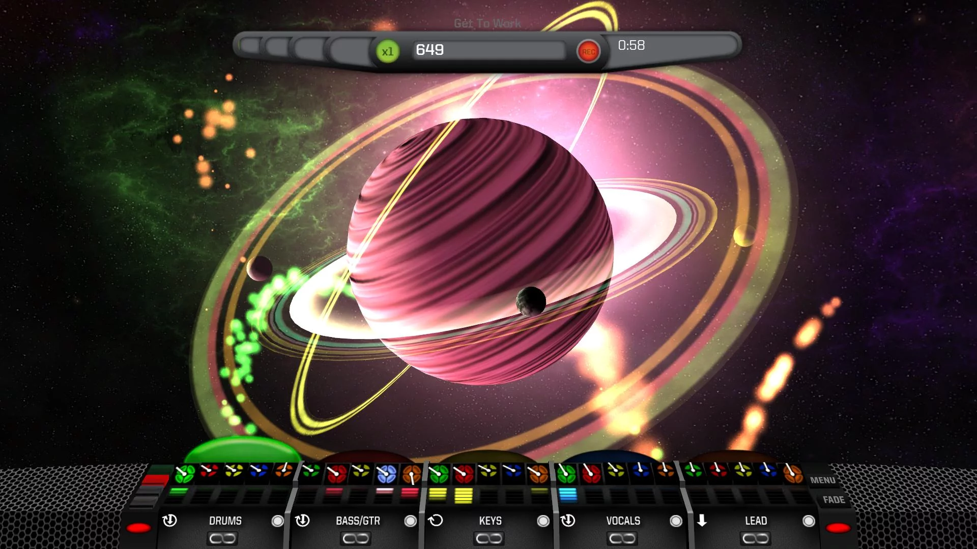
Task: Click the blue level meter in Vocals
Action: 568,495
